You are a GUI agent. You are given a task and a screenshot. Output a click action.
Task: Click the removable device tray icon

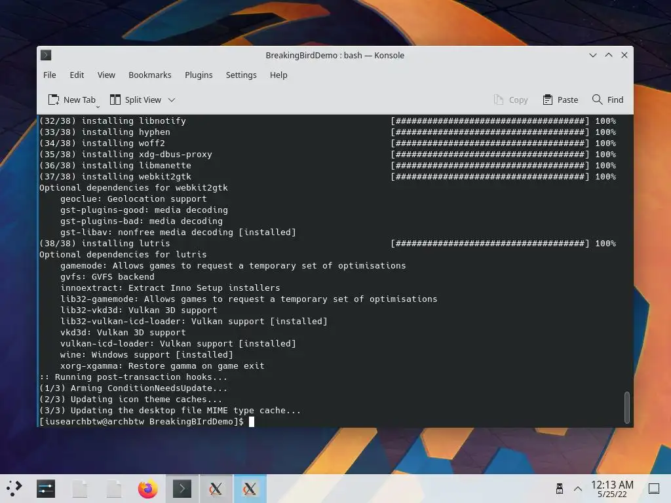pos(560,489)
